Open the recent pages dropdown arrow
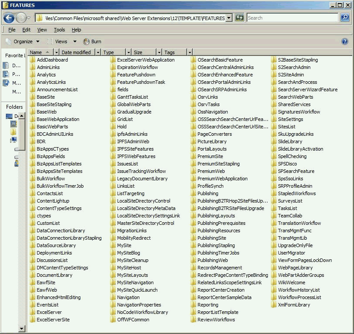Viewport: 354px width, 334px height. click(x=29, y=18)
